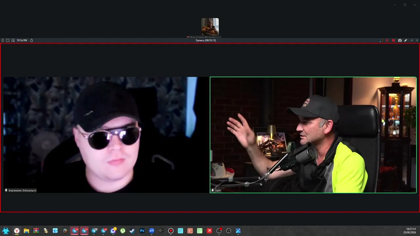This screenshot has height=236, width=420.
Task: Close the recording toolbar
Action: click(x=417, y=40)
